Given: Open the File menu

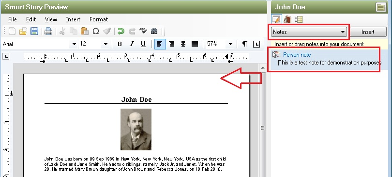Looking at the screenshot, I should (x=13, y=19).
